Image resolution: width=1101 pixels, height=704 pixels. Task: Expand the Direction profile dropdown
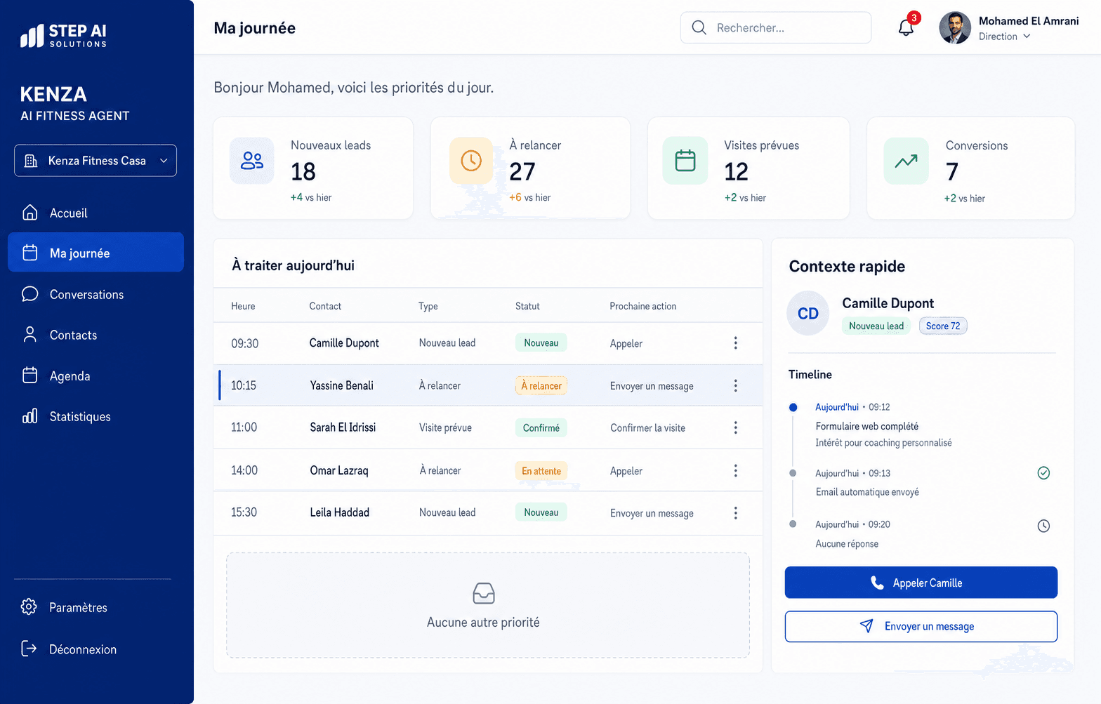pos(1005,36)
